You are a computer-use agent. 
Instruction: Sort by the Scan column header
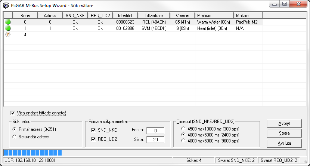click(25, 15)
